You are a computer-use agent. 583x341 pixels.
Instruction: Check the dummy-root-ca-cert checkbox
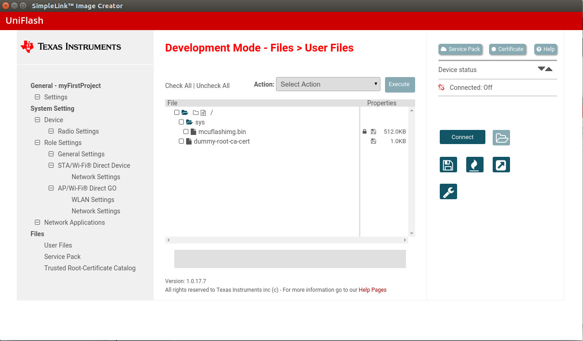[181, 141]
